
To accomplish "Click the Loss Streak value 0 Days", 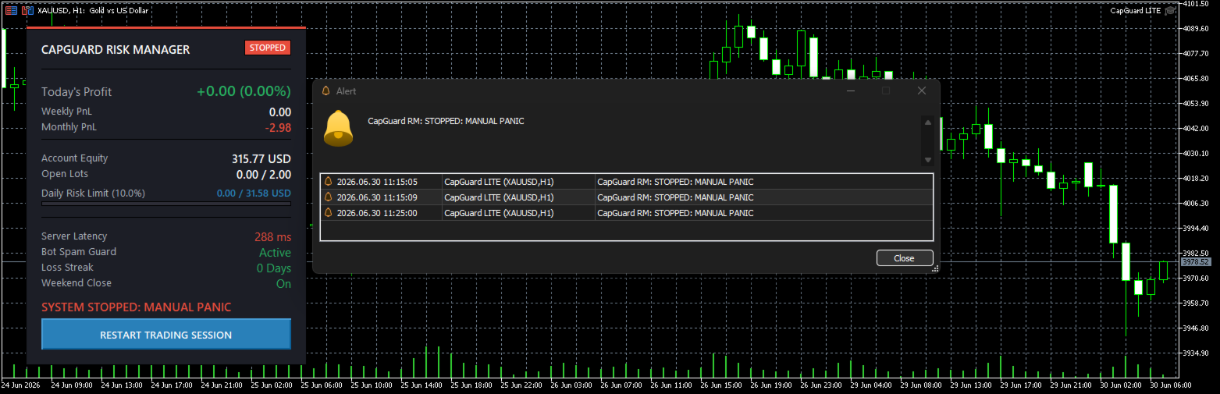I will click(274, 268).
